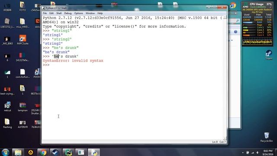The width and height of the screenshot is (277, 156).
Task: Select the desktop file named 6
Action: 7,57
